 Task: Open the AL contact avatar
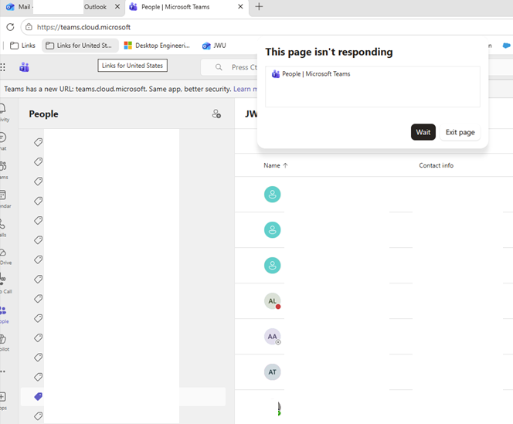[272, 301]
